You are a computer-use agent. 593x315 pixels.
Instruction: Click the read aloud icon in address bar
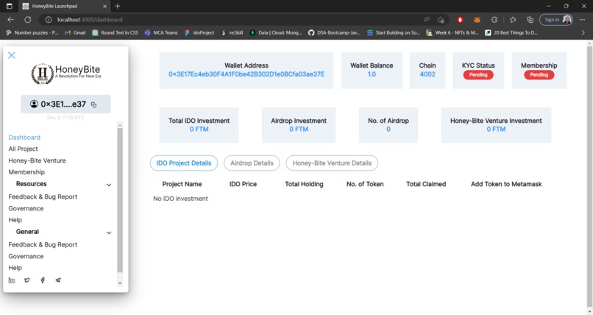coord(427,20)
